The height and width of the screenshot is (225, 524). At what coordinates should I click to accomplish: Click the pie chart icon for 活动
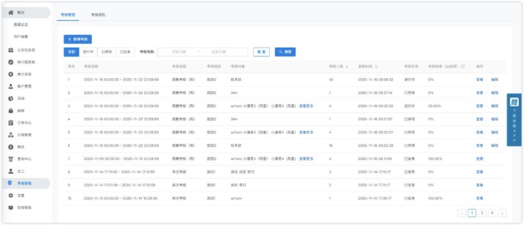tap(10, 98)
